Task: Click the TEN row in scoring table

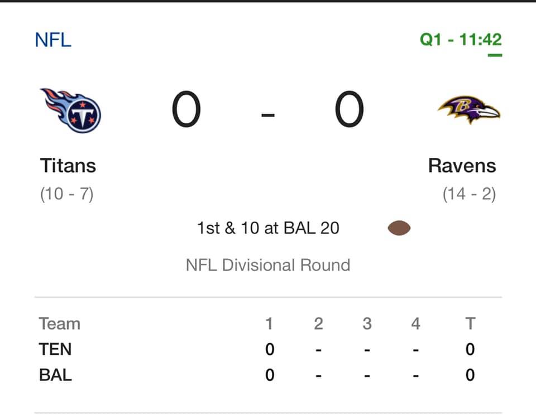Action: [55, 349]
